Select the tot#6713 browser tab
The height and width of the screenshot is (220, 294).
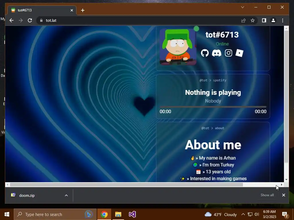click(42, 10)
